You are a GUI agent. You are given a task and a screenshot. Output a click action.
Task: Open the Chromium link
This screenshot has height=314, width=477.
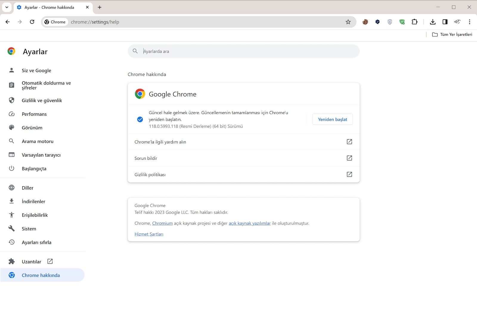click(x=162, y=223)
